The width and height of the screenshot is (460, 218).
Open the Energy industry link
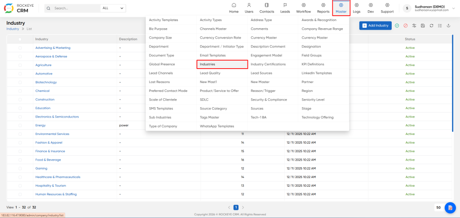point(40,126)
